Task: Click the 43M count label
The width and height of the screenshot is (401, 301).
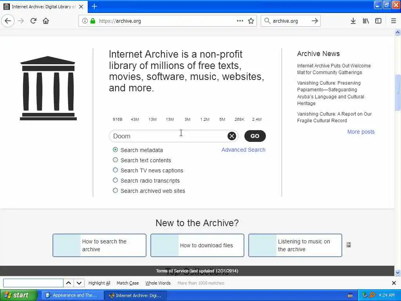Action: click(x=135, y=119)
